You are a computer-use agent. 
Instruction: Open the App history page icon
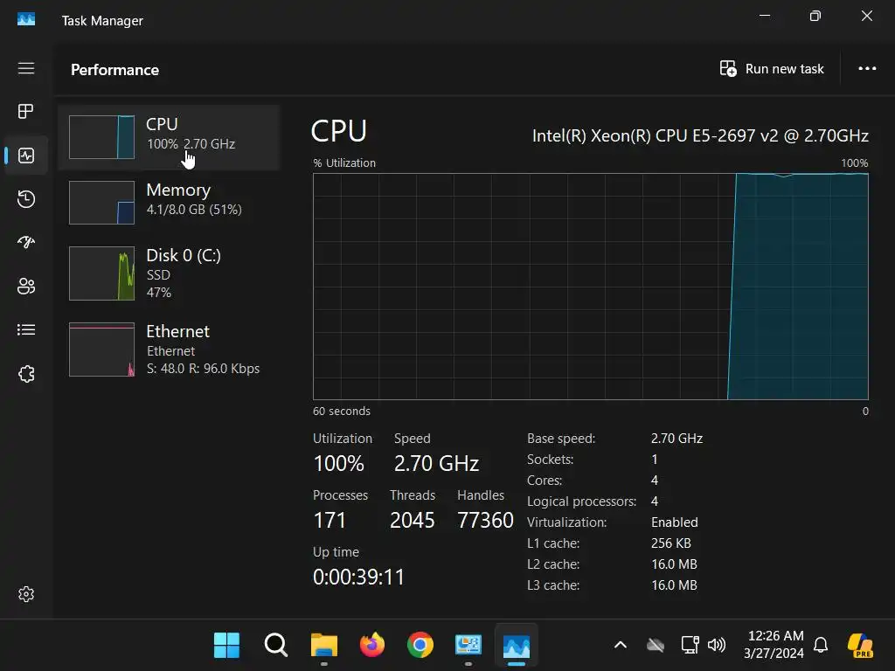tap(25, 199)
